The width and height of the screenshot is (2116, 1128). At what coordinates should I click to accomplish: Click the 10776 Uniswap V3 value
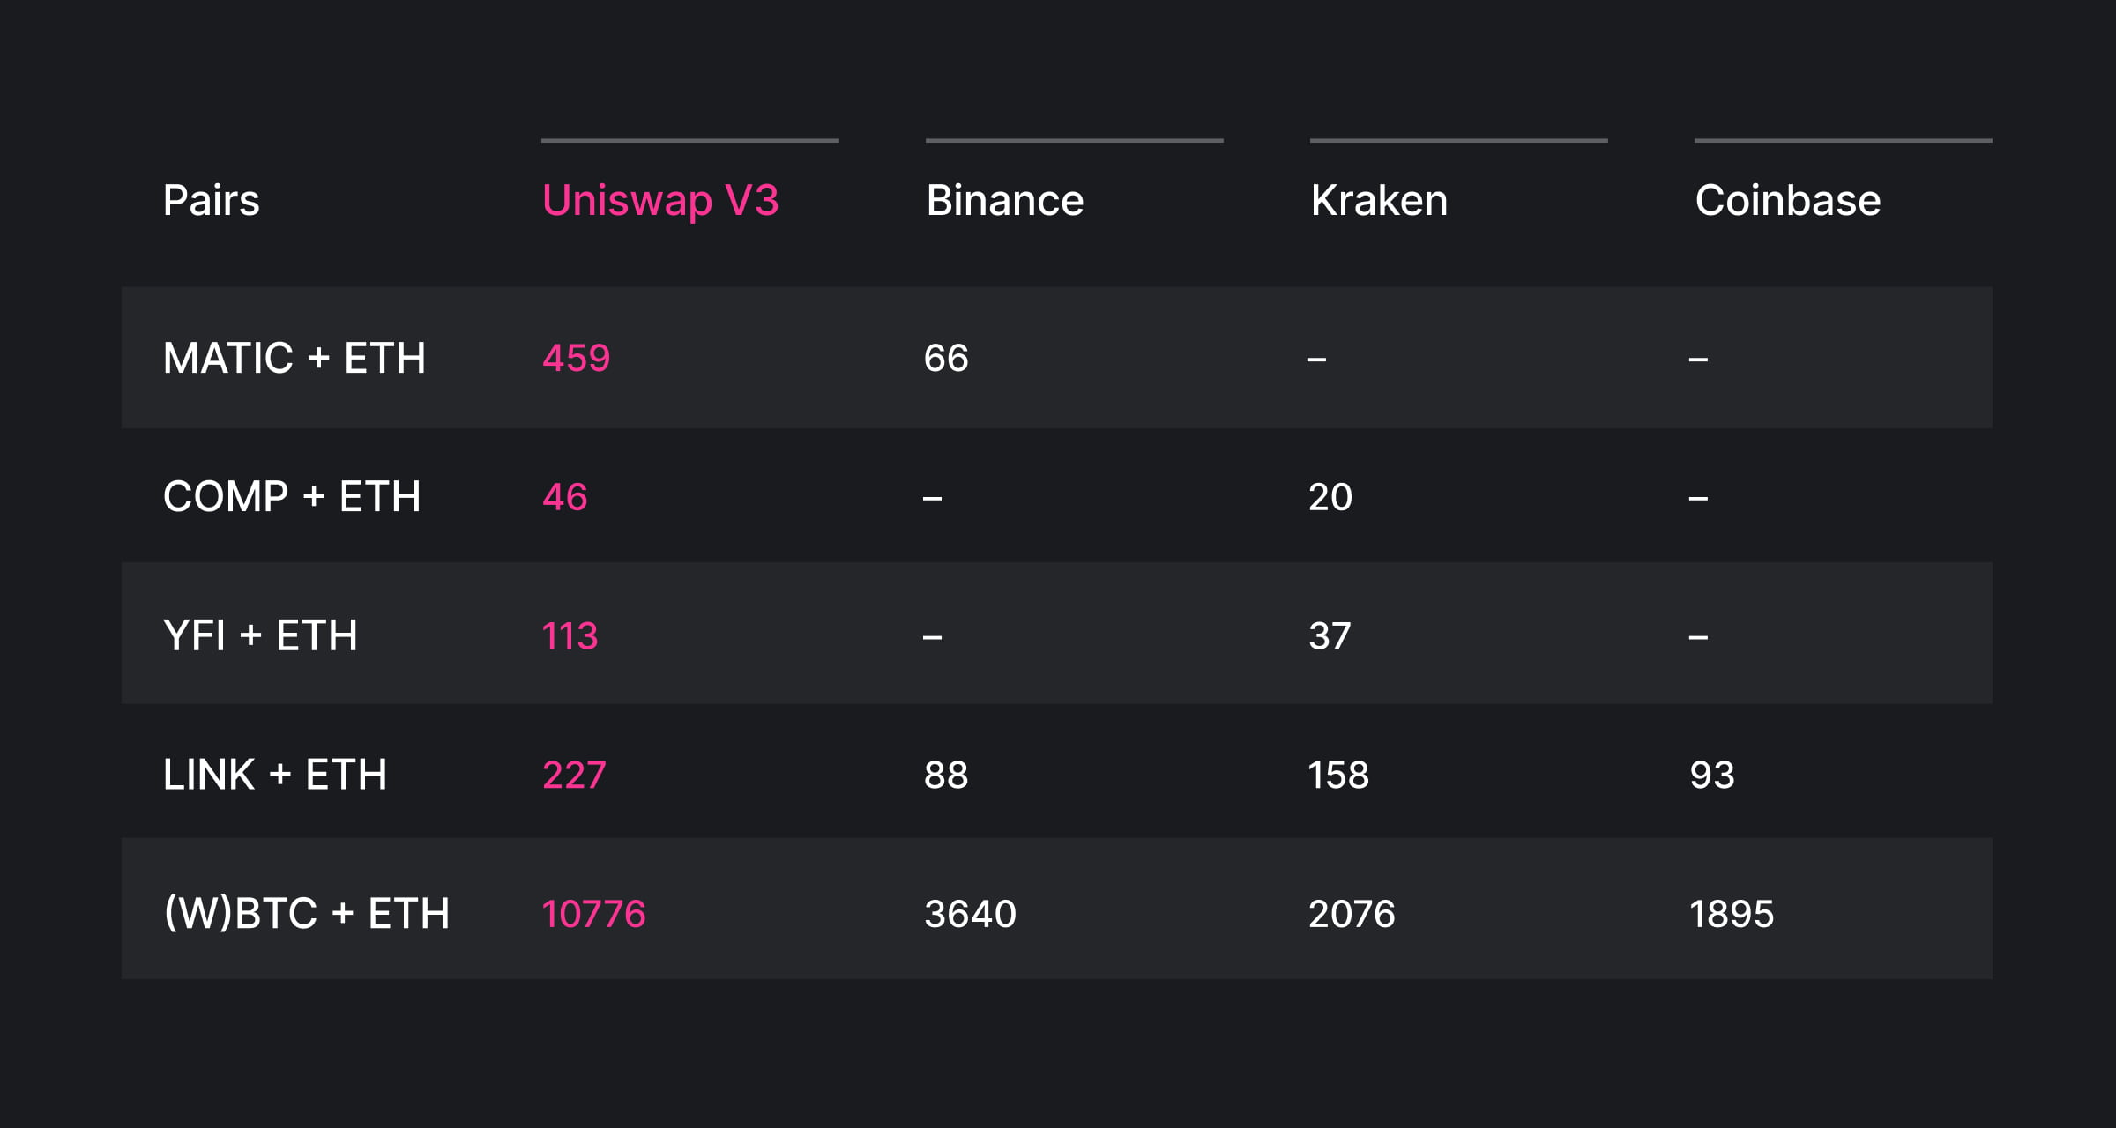click(x=593, y=914)
